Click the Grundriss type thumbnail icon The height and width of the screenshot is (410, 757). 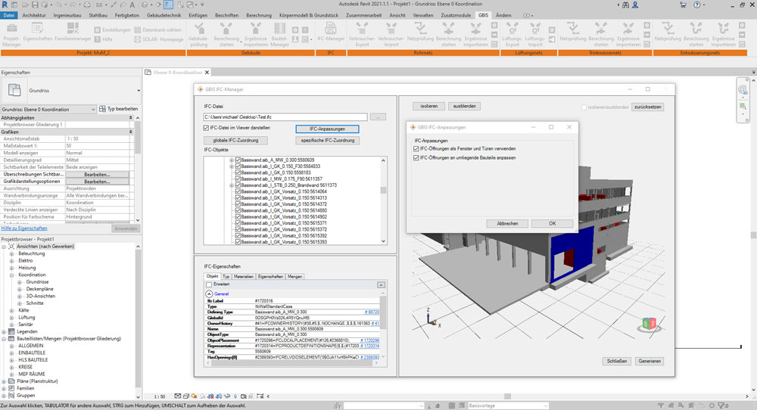tap(14, 90)
